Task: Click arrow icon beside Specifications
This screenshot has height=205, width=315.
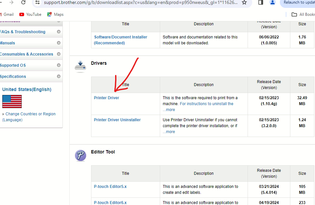Action: pyautogui.click(x=59, y=76)
